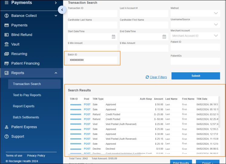Collapse the sidebar with the arrow button
The width and height of the screenshot is (226, 164).
tap(62, 10)
